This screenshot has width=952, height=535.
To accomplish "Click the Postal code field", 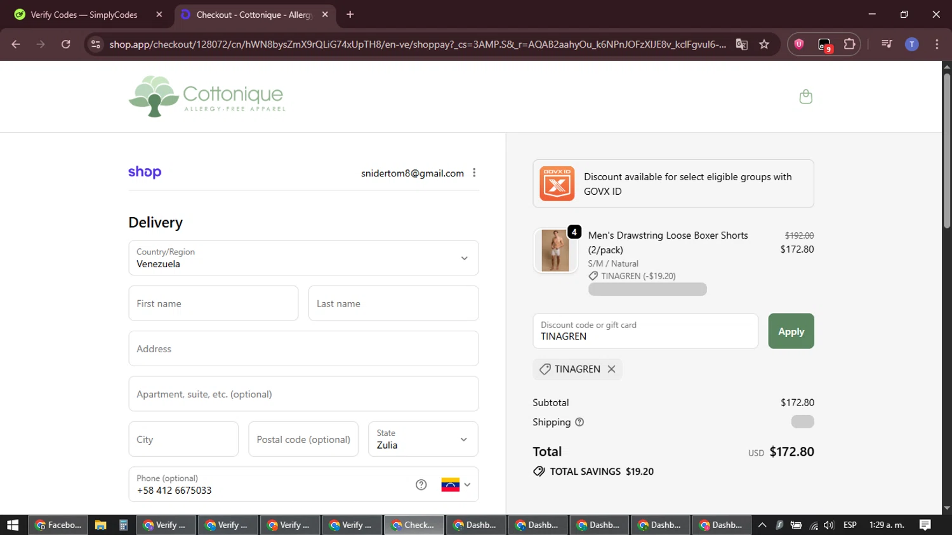I will (x=303, y=439).
